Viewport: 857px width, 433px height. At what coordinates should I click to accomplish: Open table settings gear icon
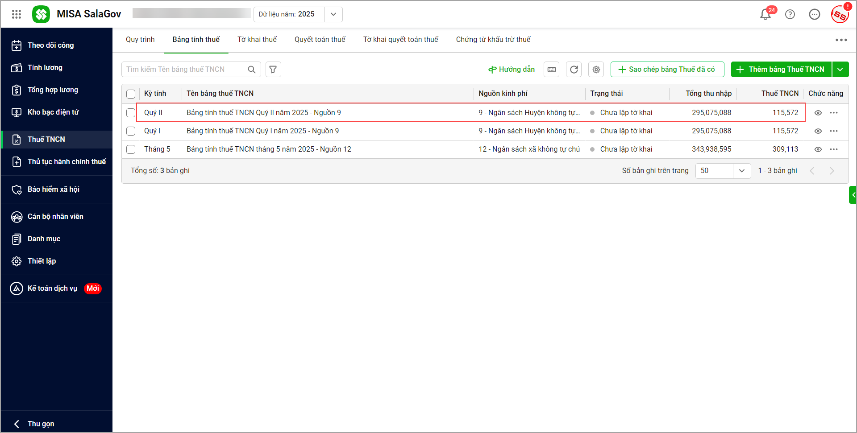pos(596,70)
